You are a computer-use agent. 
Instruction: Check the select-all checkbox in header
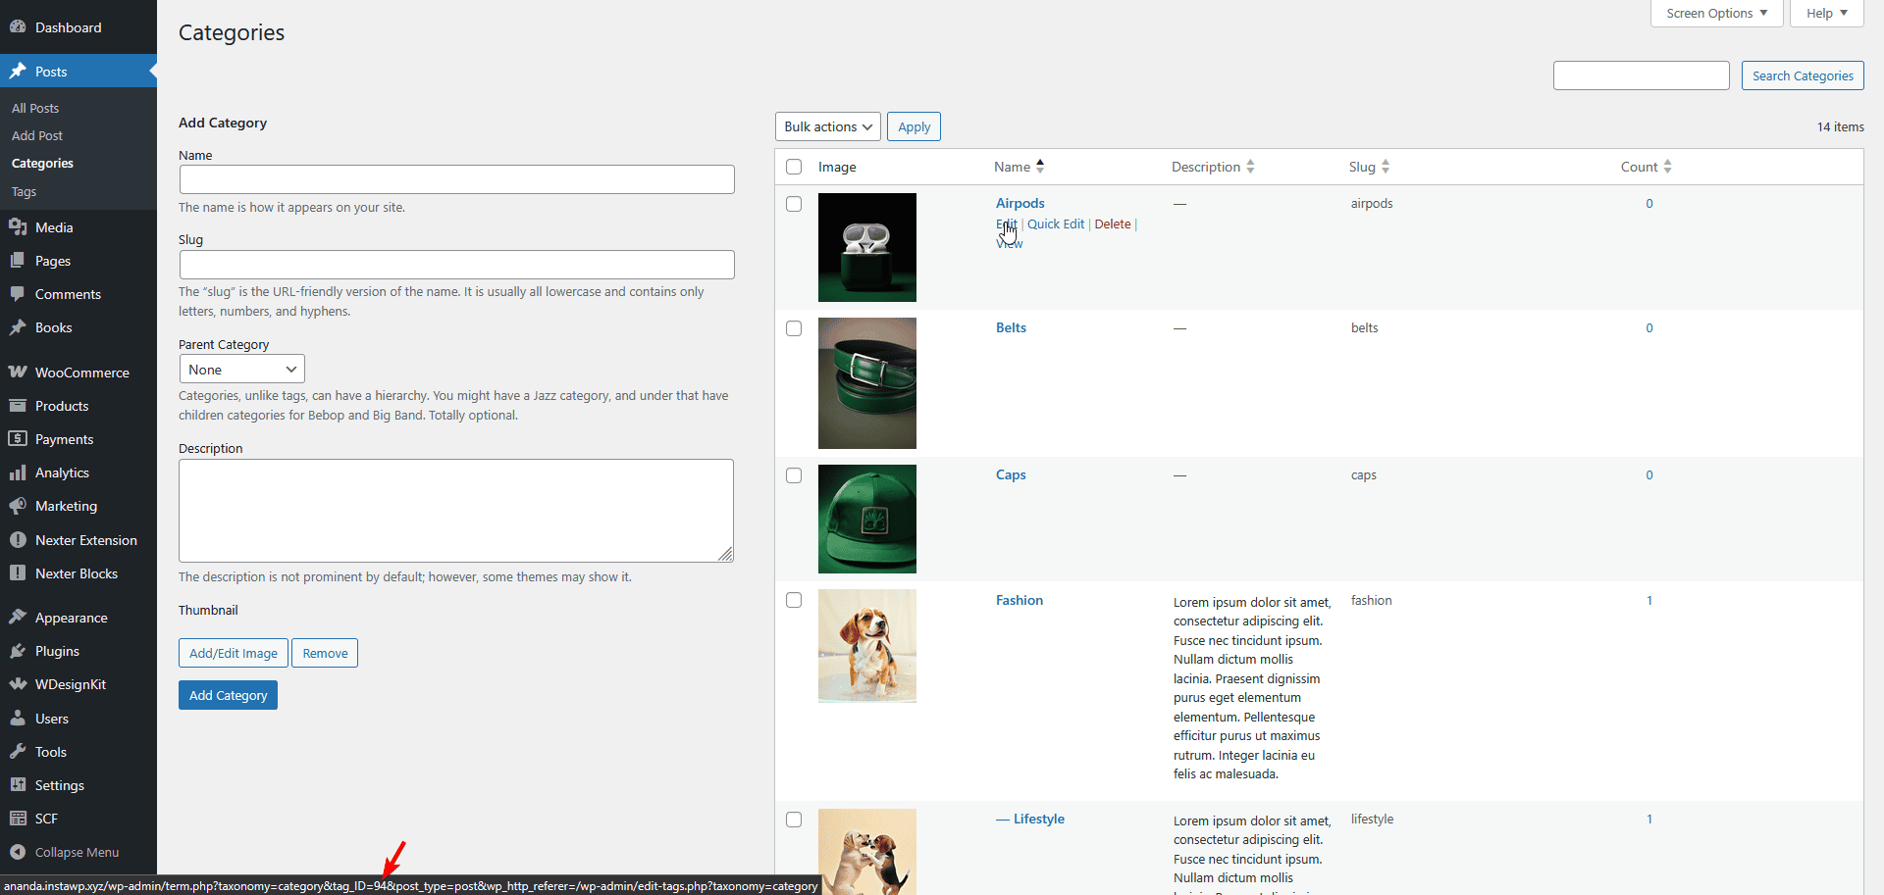tap(794, 167)
